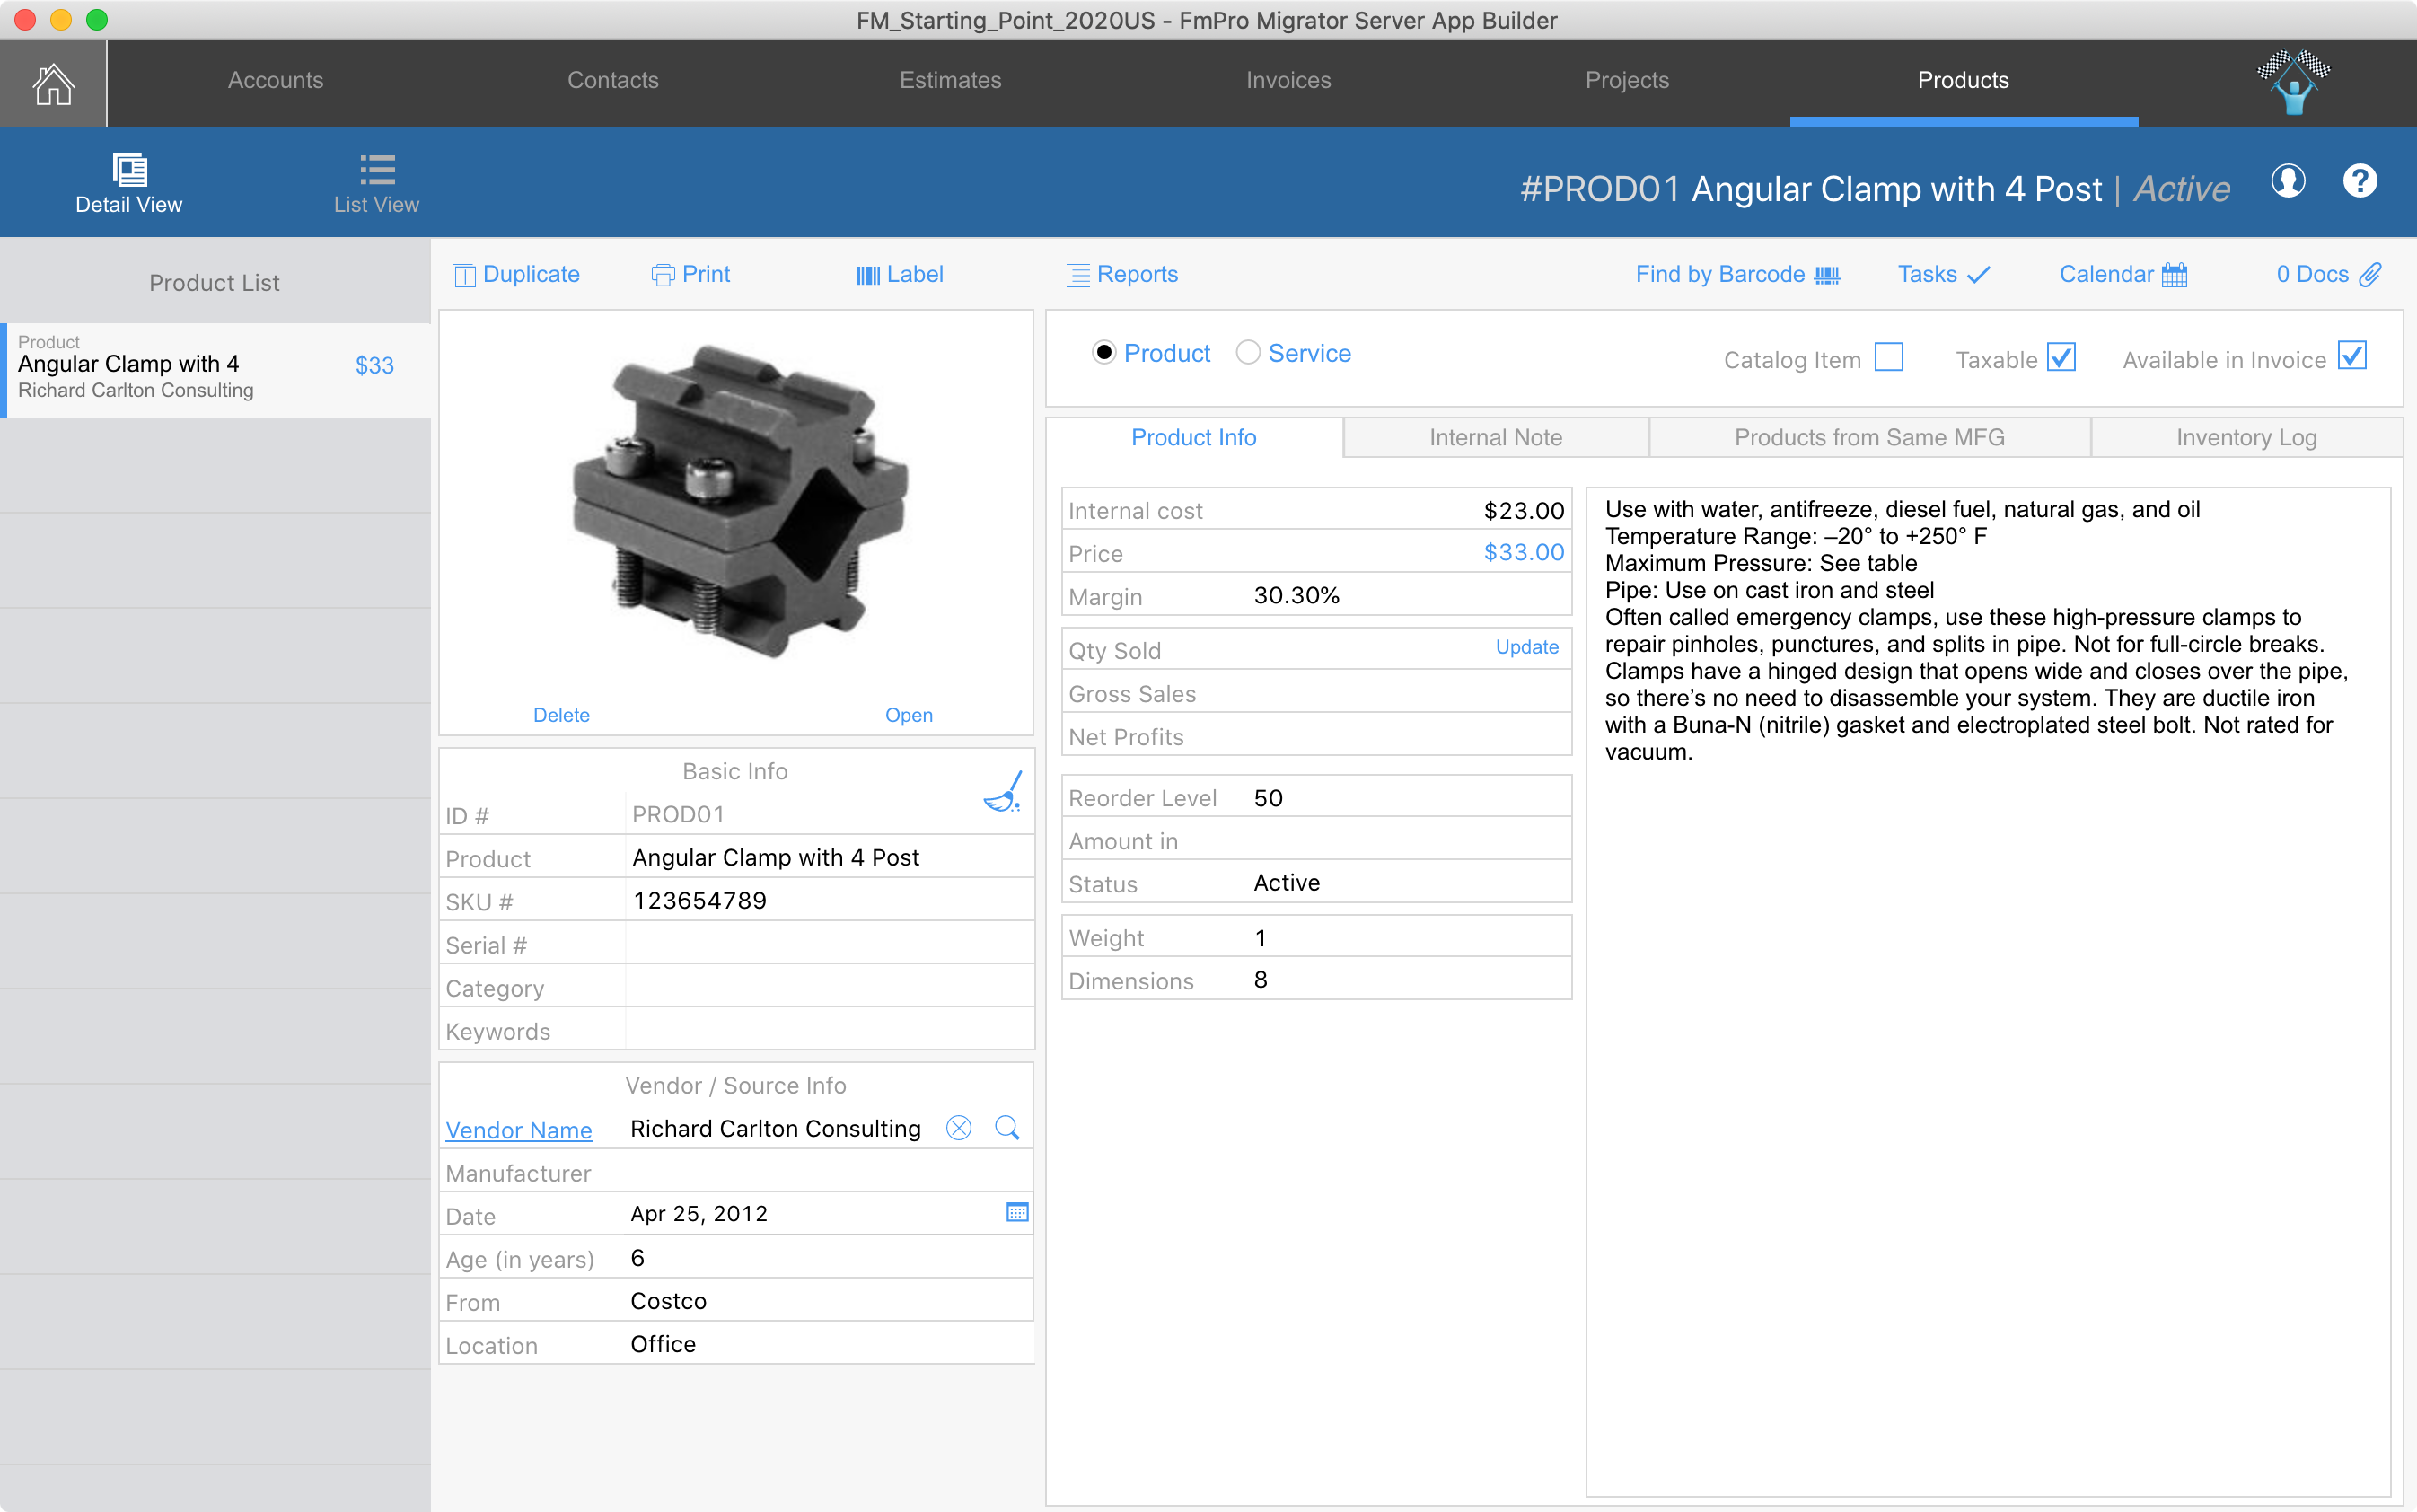
Task: Click the vendor search magnifier icon
Action: point(1007,1128)
